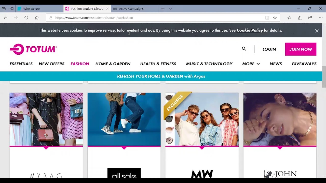
Task: Refresh the current page
Action: pos(26,18)
